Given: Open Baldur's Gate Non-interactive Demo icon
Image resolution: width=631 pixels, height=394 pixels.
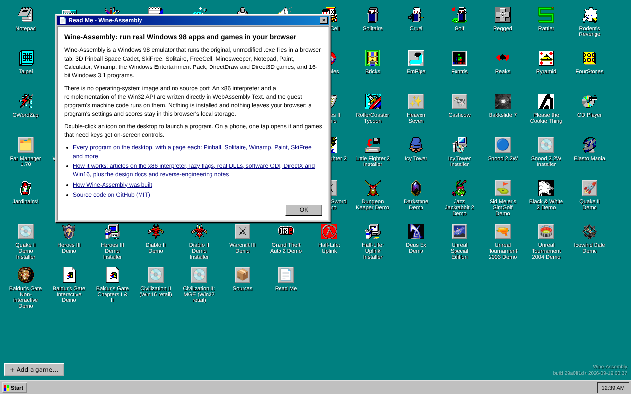Looking at the screenshot, I should click(x=26, y=275).
